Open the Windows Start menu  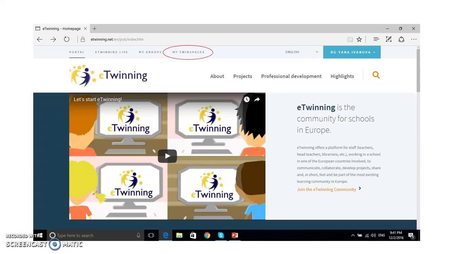[x=40, y=235]
